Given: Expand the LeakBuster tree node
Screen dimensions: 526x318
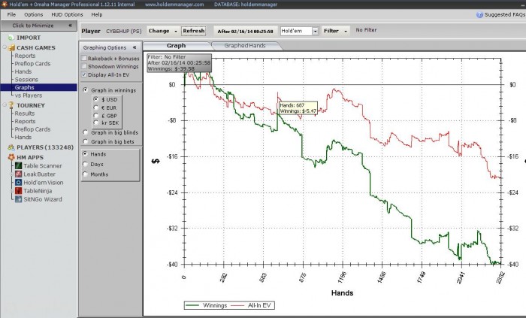Looking at the screenshot, I should tap(12, 174).
